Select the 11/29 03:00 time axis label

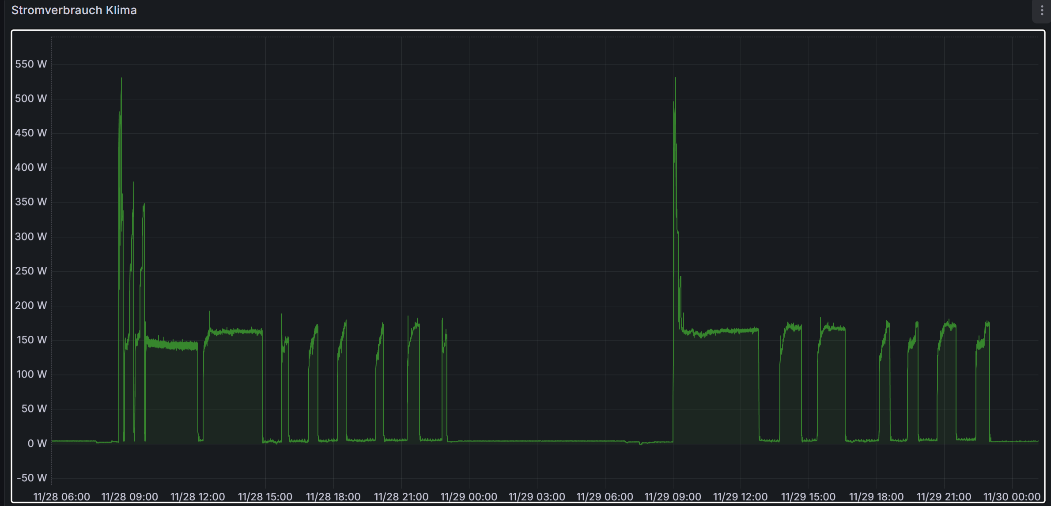pos(537,497)
